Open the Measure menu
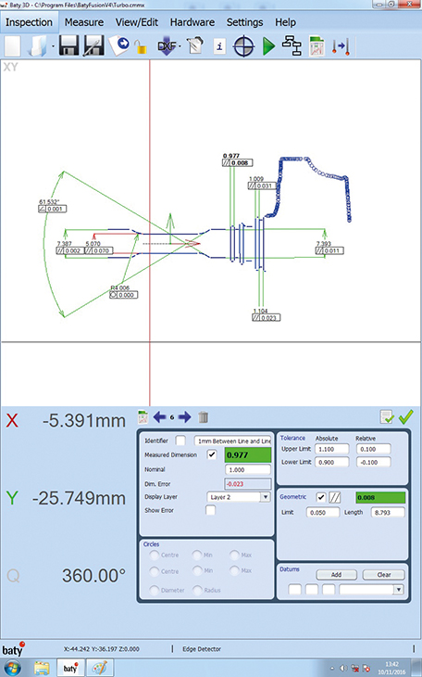The width and height of the screenshot is (422, 677). pos(84,22)
